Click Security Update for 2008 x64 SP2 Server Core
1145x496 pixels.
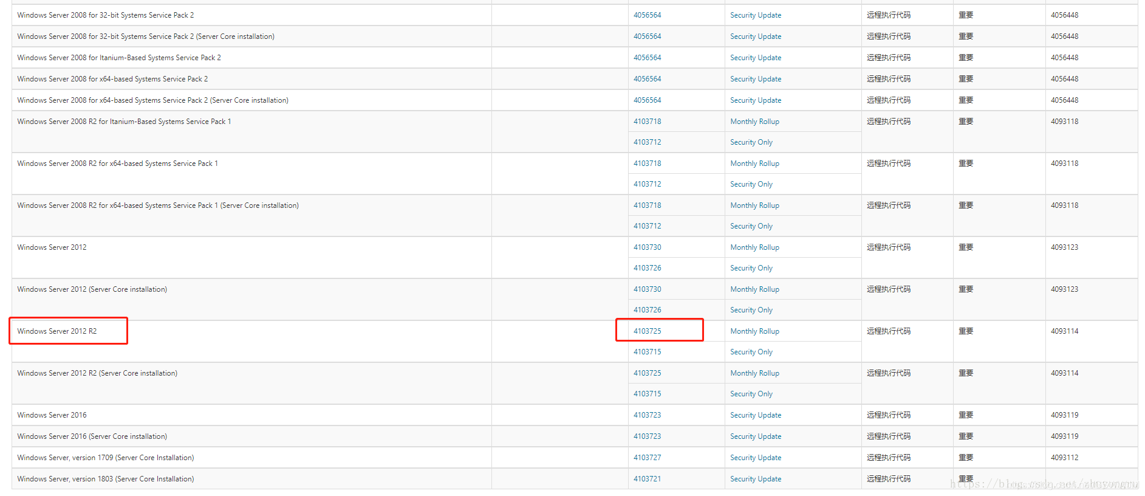coord(756,100)
